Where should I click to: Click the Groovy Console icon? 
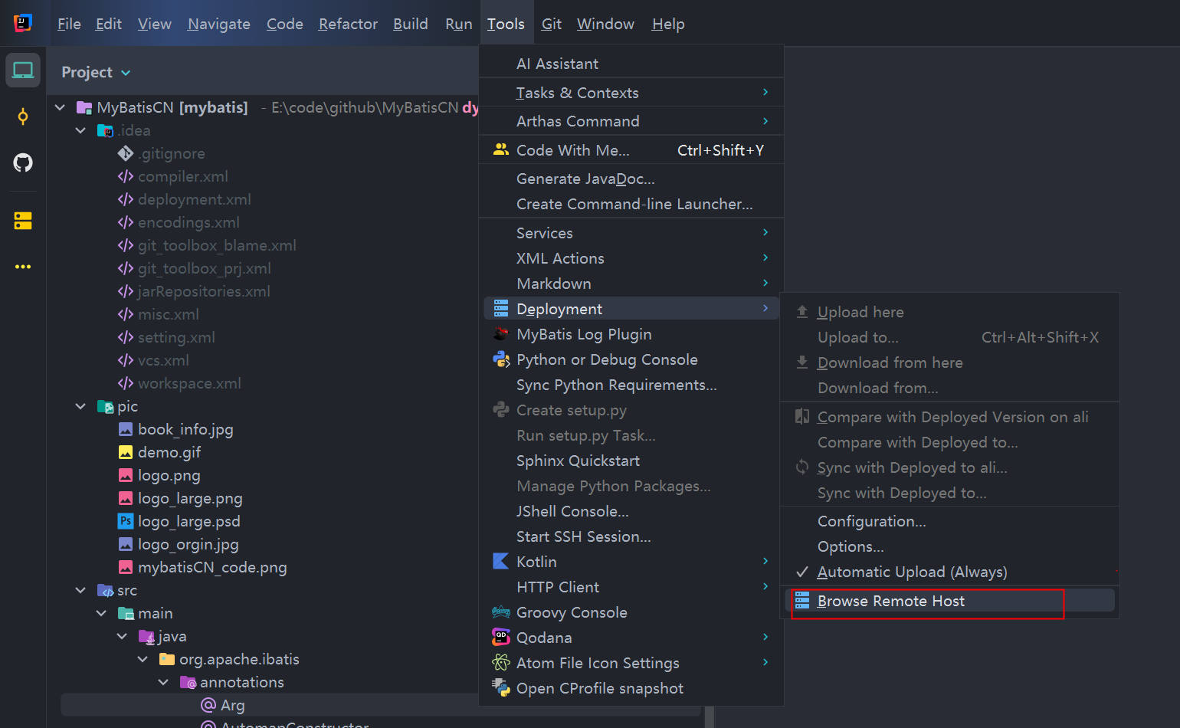tap(501, 612)
